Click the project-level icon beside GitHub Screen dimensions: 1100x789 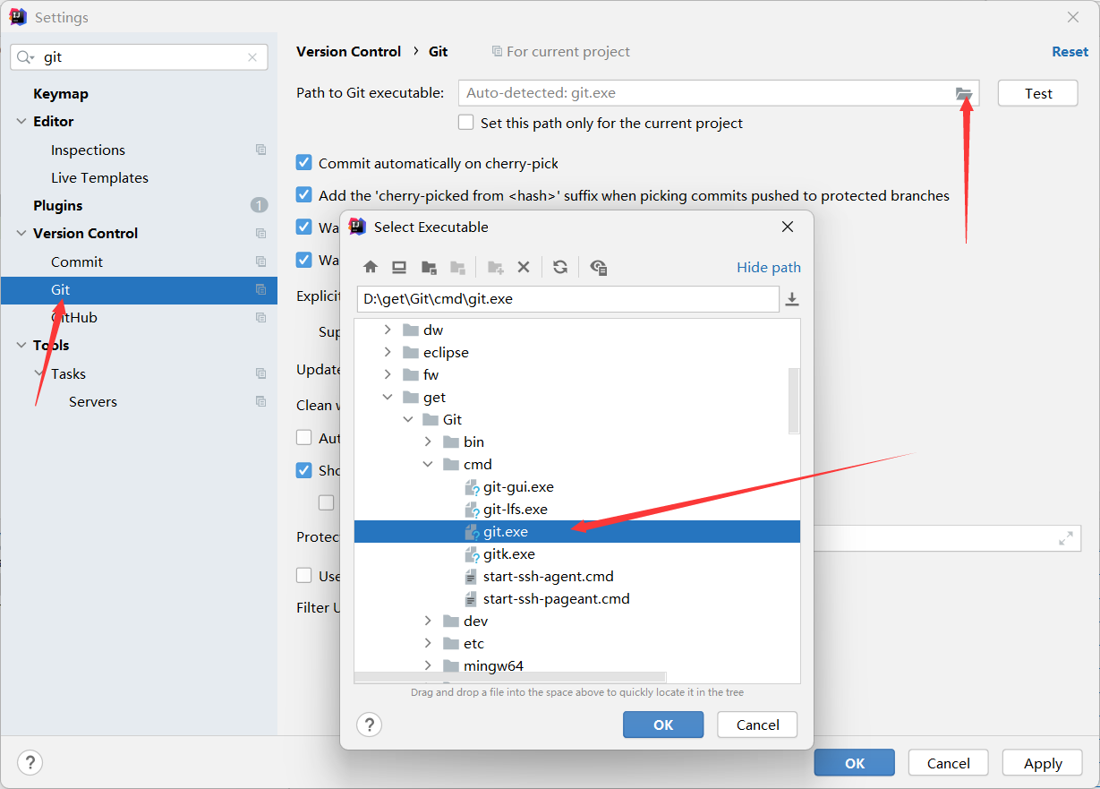(260, 317)
